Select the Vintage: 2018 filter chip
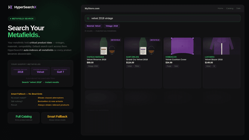Screen dimensions: 249x140 click(x=112, y=26)
